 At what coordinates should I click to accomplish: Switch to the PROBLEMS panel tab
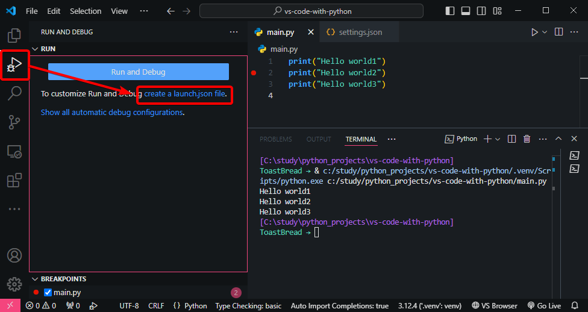(x=276, y=139)
